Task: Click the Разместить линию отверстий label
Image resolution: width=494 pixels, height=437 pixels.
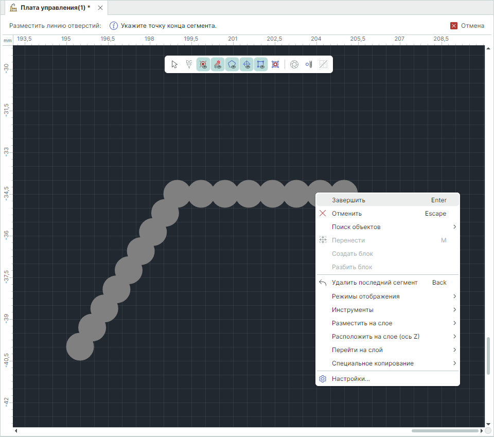Action: coord(55,26)
